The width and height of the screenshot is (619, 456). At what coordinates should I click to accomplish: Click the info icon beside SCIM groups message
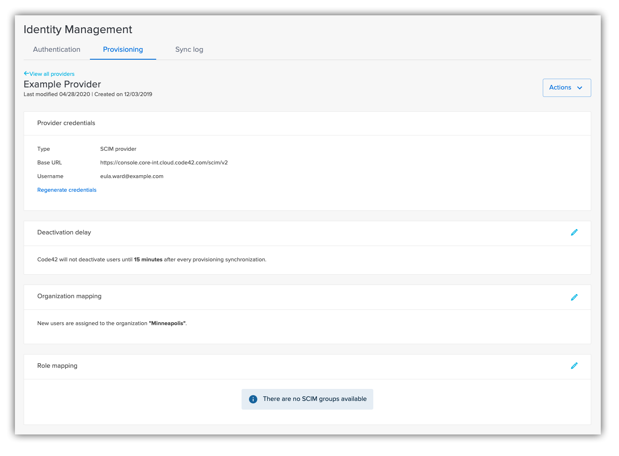pos(253,399)
